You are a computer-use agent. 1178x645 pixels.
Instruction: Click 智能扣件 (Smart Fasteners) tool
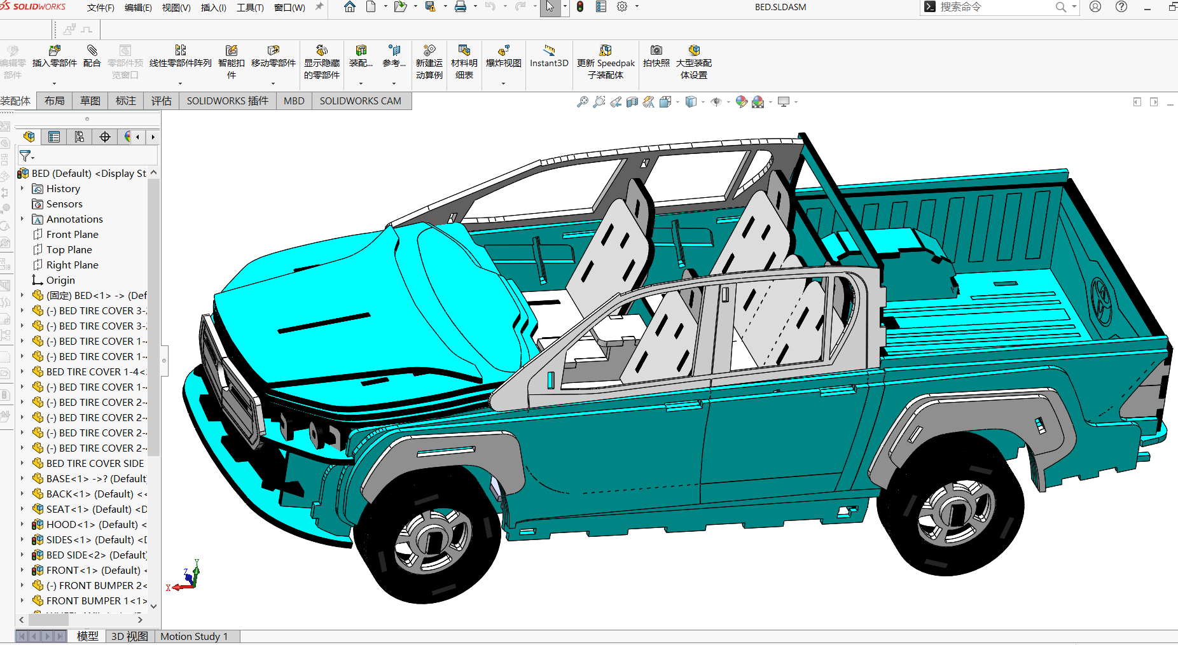pyautogui.click(x=232, y=62)
